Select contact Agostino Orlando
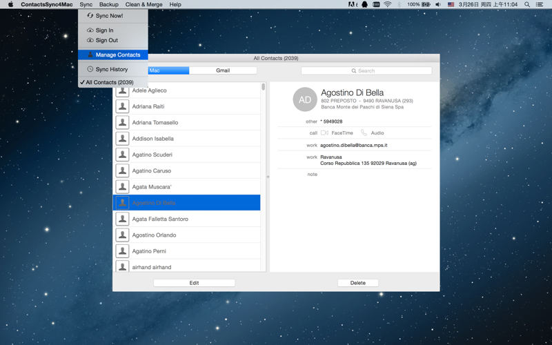 point(186,235)
